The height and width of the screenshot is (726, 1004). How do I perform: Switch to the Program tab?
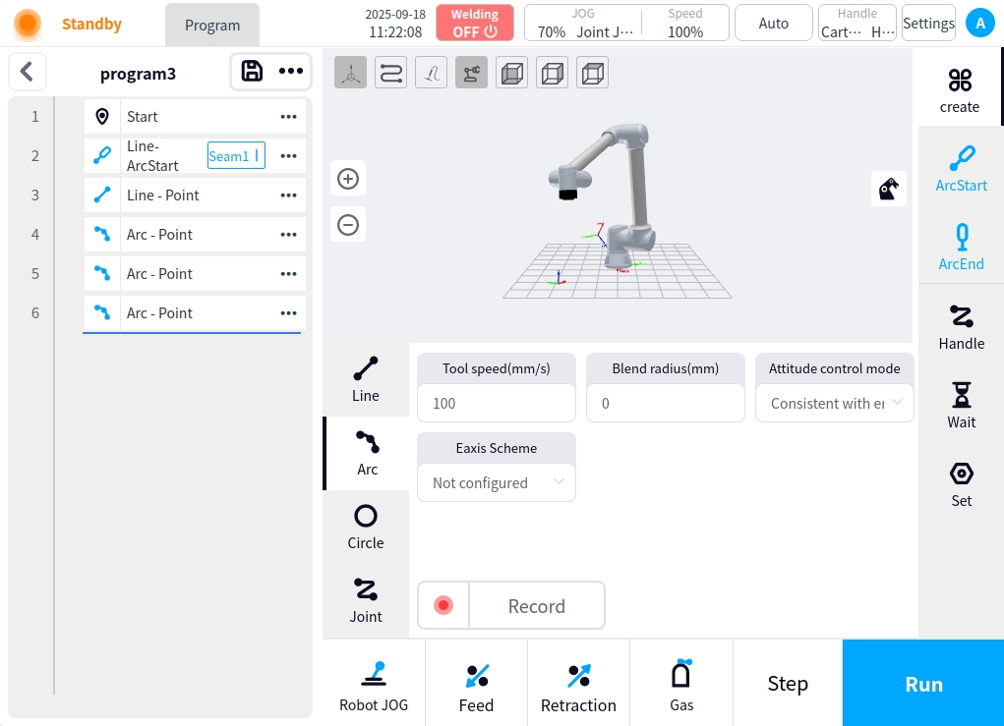212,26
